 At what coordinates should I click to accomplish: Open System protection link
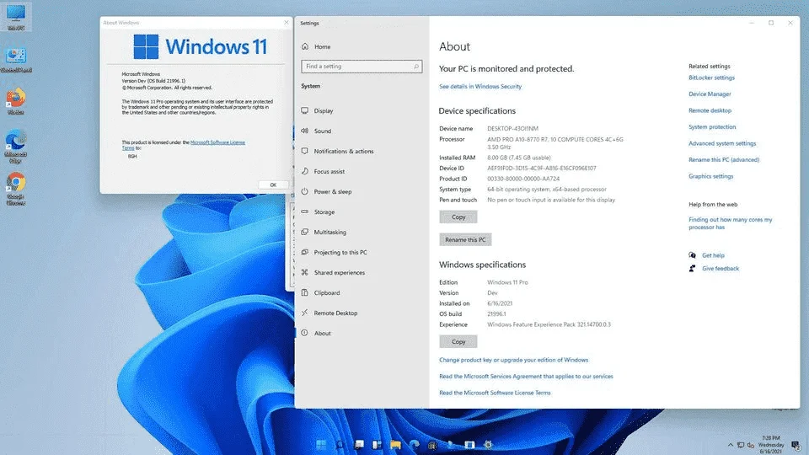point(712,127)
